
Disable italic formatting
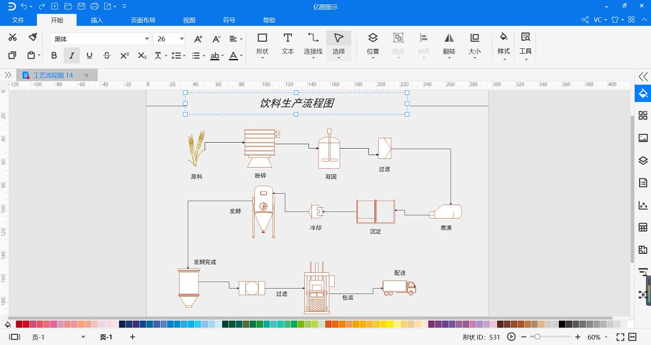coord(71,55)
